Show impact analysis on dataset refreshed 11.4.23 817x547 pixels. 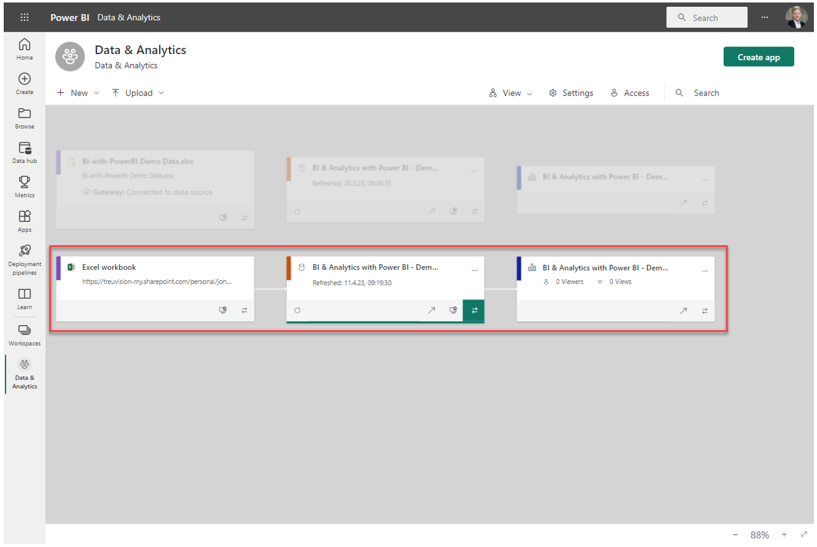tap(453, 310)
